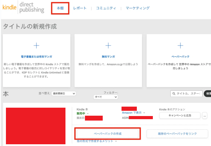Screen dimensions: 211x146
Task: Open the 本棚 tab
Action: click(60, 8)
